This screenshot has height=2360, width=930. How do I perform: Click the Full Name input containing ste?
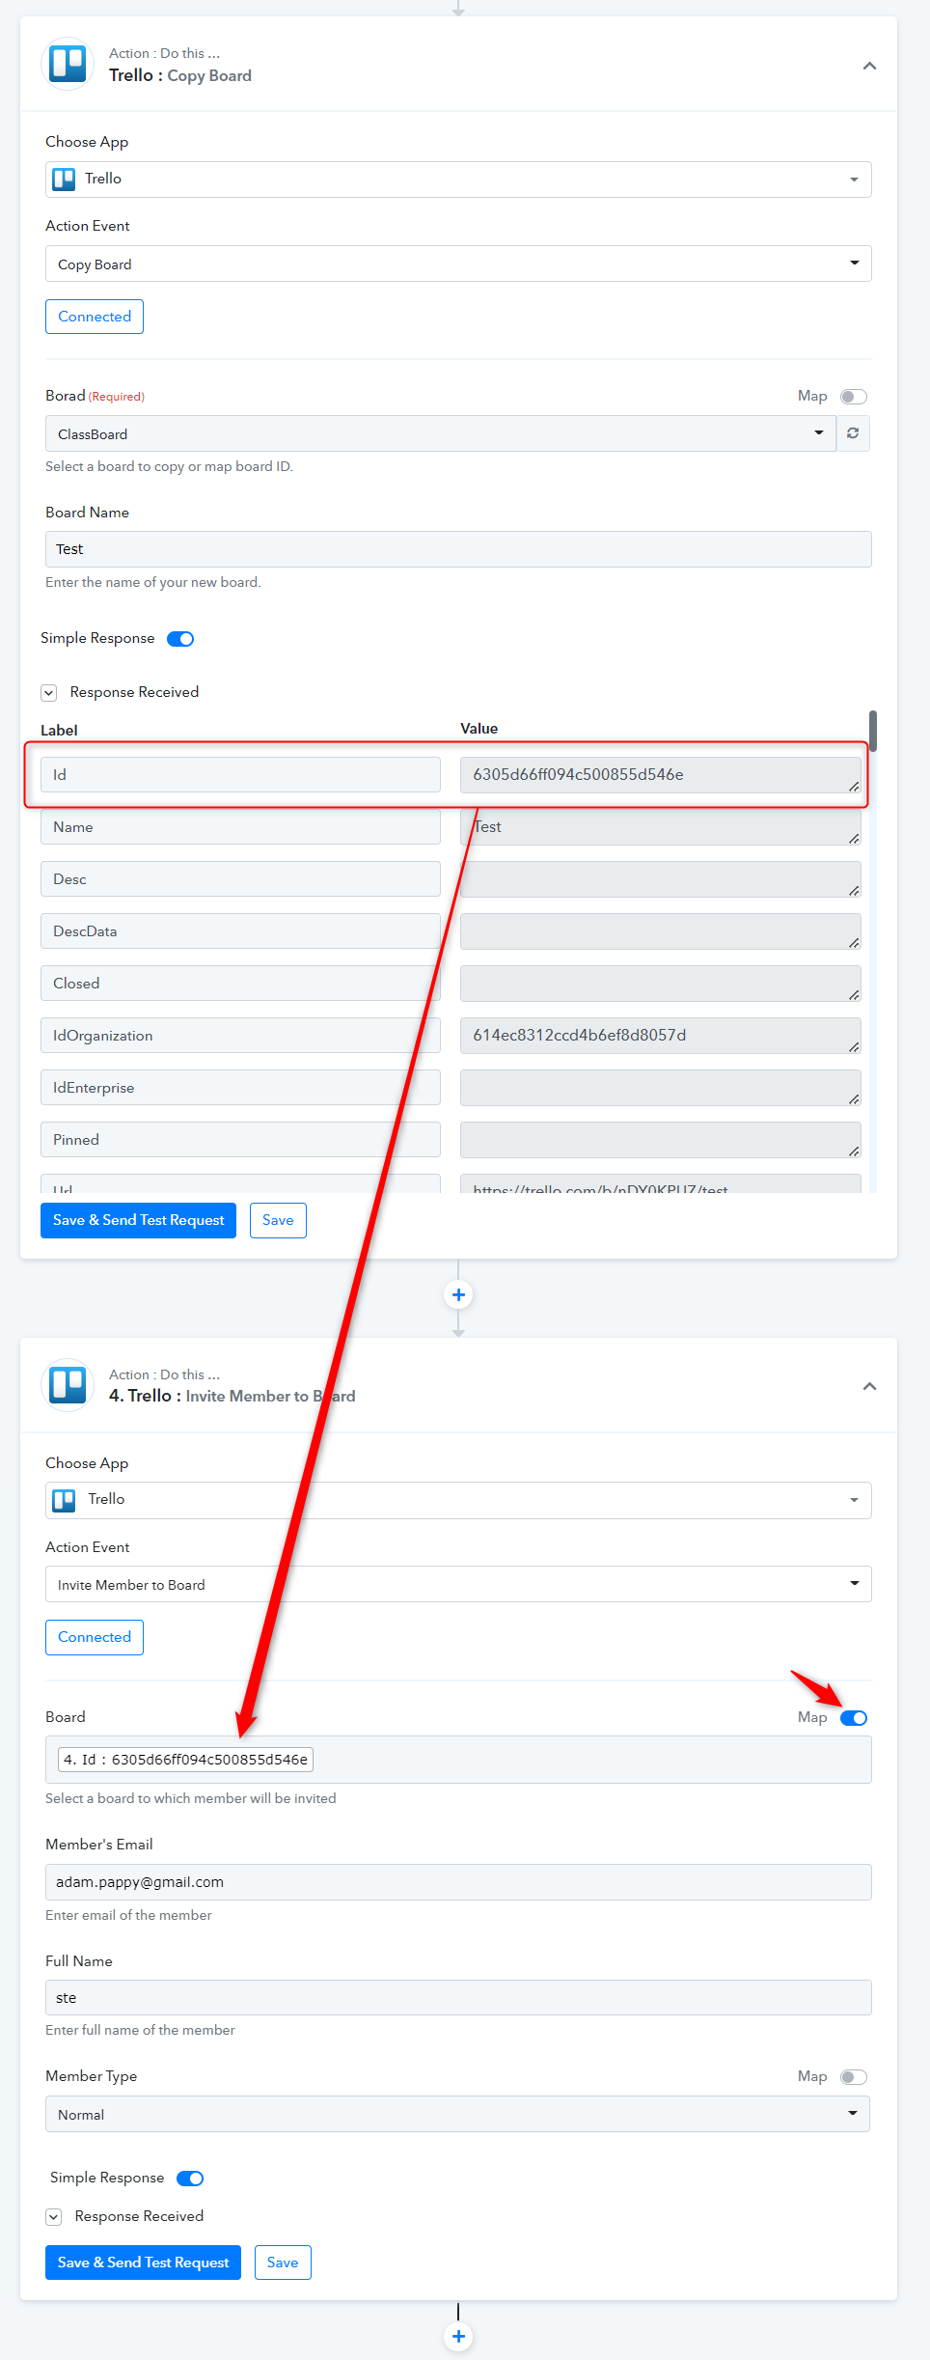[458, 1998]
